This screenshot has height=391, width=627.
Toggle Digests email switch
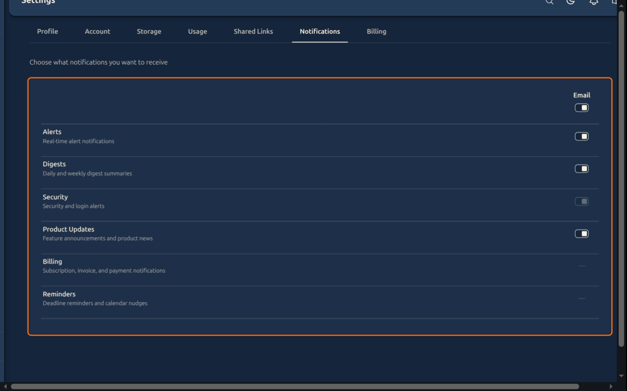click(x=582, y=169)
